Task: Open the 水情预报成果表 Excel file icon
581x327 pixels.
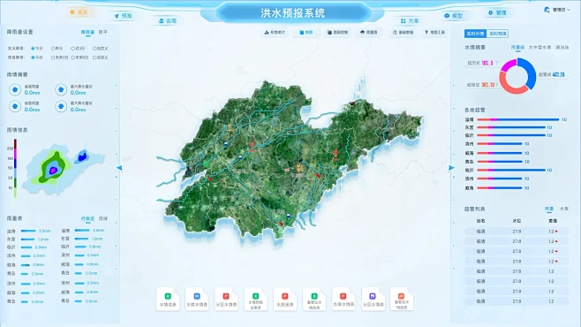Action: point(256,300)
